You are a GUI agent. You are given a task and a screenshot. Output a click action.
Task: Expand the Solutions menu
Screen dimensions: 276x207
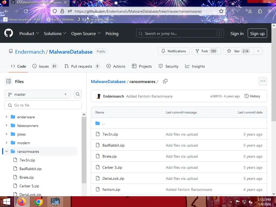(x=55, y=33)
